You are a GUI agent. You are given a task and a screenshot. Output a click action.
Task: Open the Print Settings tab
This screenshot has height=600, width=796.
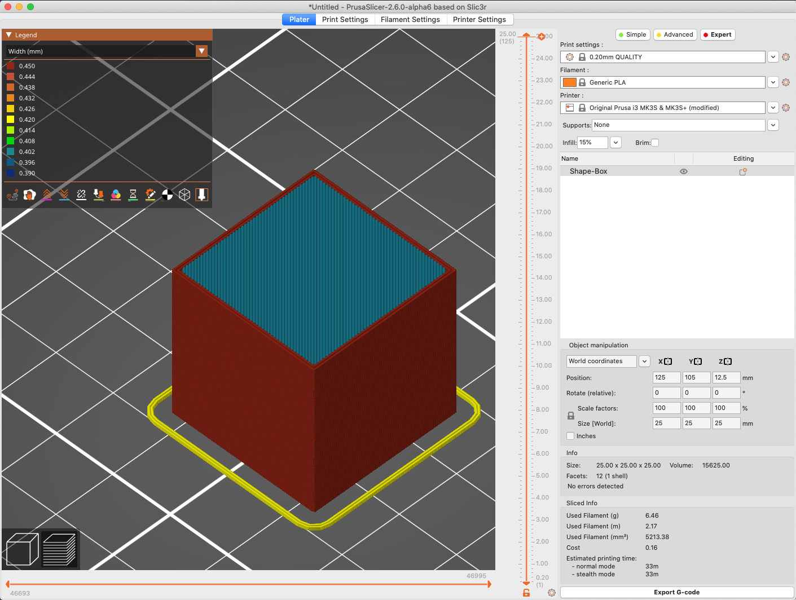coord(345,19)
